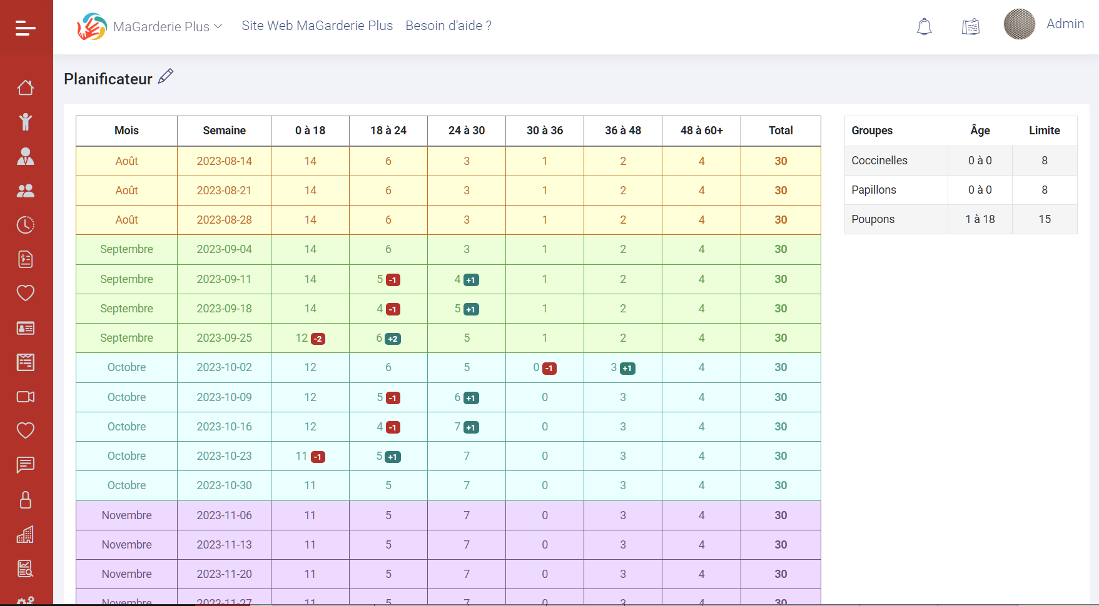Image resolution: width=1099 pixels, height=606 pixels.
Task: Open the ID card sidebar icon
Action: (x=26, y=328)
